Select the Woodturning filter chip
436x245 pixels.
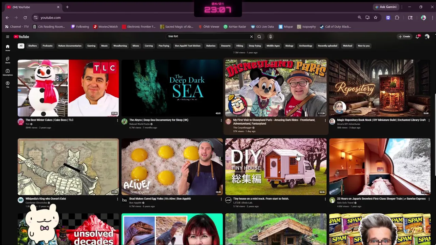(120, 46)
